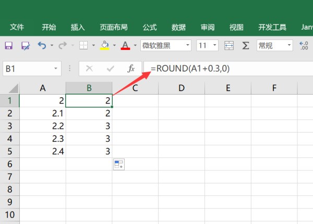This screenshot has height=224, width=313.
Task: Click the AutoSum sigma icon
Action: point(246,46)
